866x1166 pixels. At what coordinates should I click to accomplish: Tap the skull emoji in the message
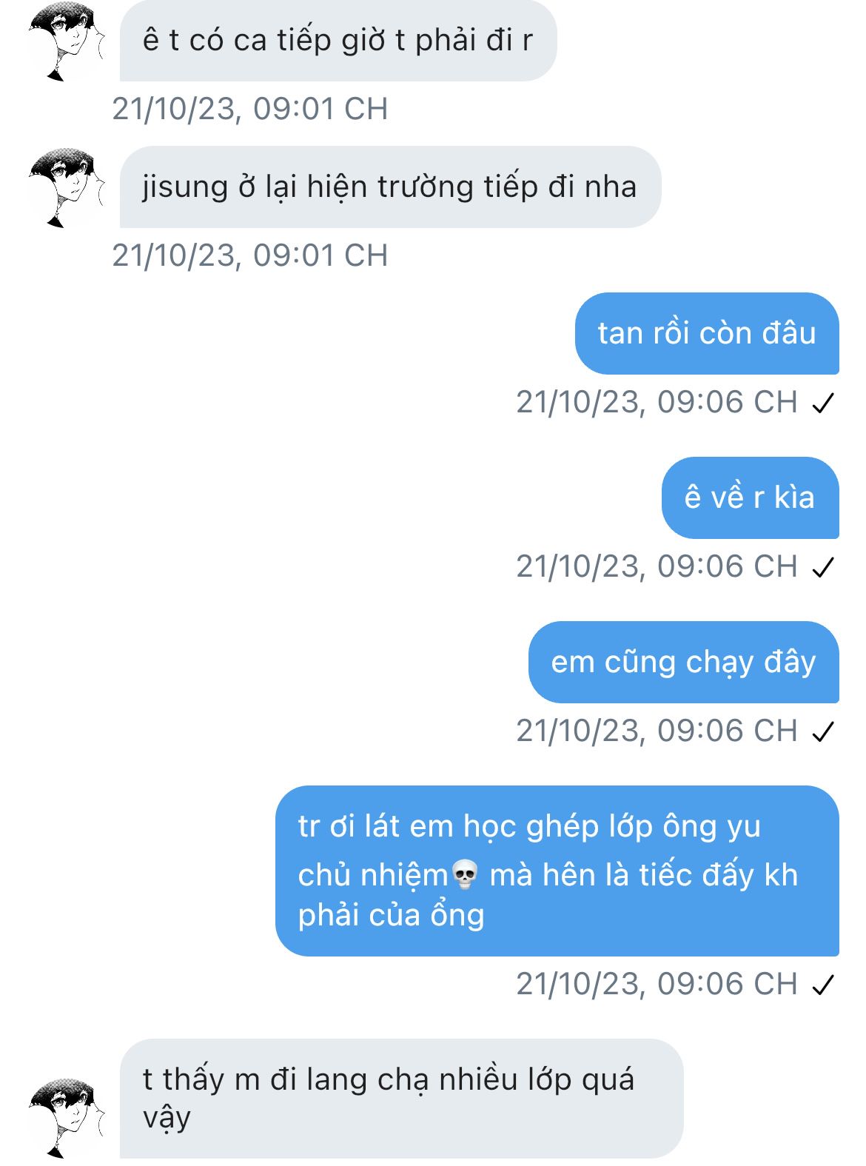(464, 875)
